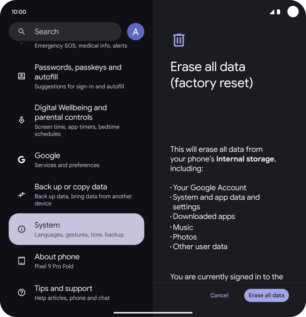Tap the Google "G" icon
This screenshot has height=317, width=306.
pos(22,160)
